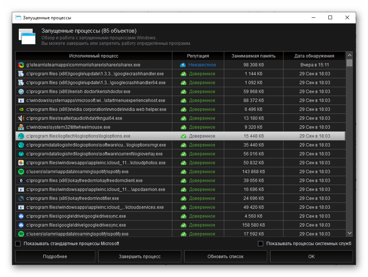The image size is (368, 277).
Task: Click the ShareX icon in sharex.exe row
Action: (21, 65)
